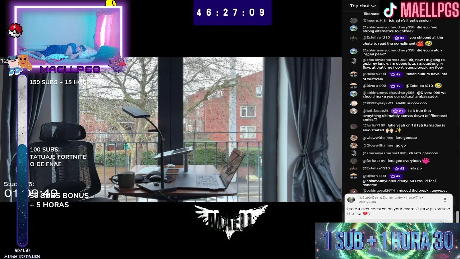Click the avatar beside @Inaara.H.N message
Screen dimensions: 460x259
pyautogui.click(x=354, y=21)
